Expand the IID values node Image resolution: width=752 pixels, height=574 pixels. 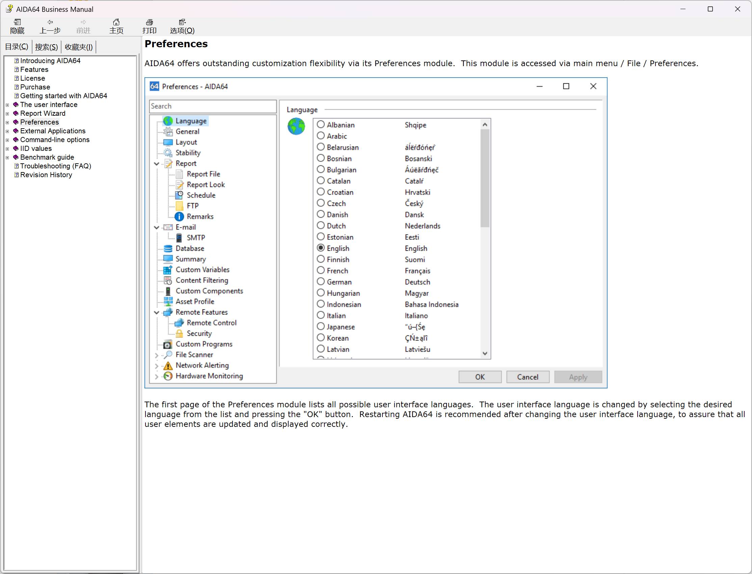[7, 149]
